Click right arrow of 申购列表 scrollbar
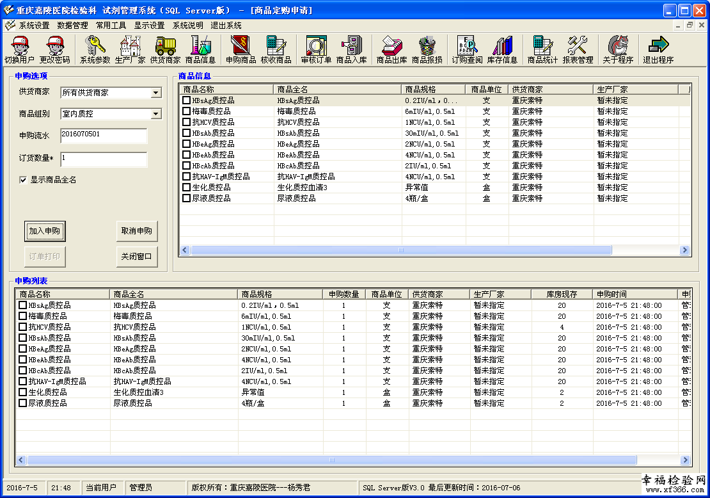Screen dimensions: 710x498 click(x=685, y=460)
